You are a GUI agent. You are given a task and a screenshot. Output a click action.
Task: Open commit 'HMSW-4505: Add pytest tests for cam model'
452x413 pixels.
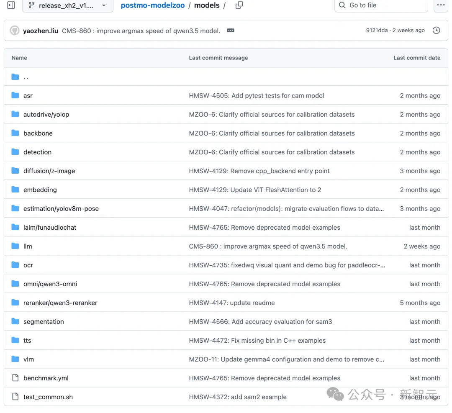(x=256, y=96)
